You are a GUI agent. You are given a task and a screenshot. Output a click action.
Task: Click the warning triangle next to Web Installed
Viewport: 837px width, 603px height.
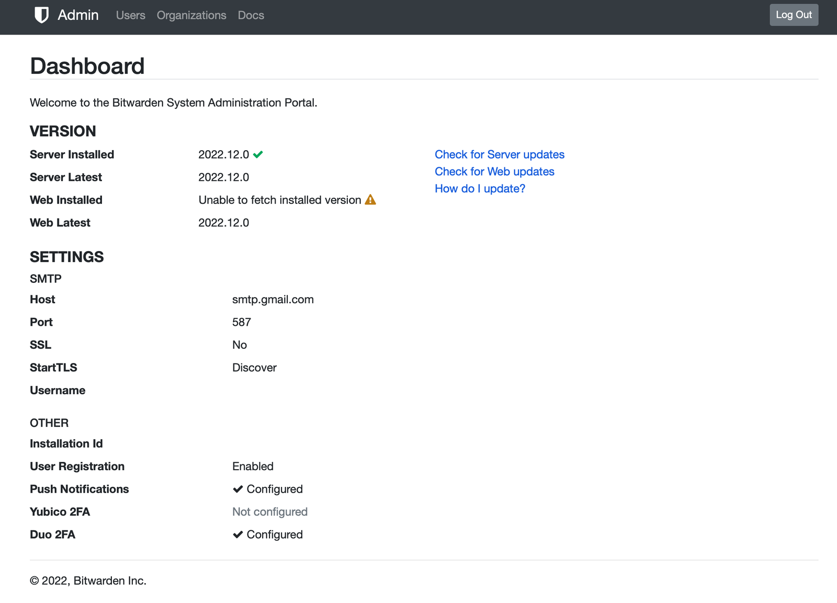coord(370,200)
